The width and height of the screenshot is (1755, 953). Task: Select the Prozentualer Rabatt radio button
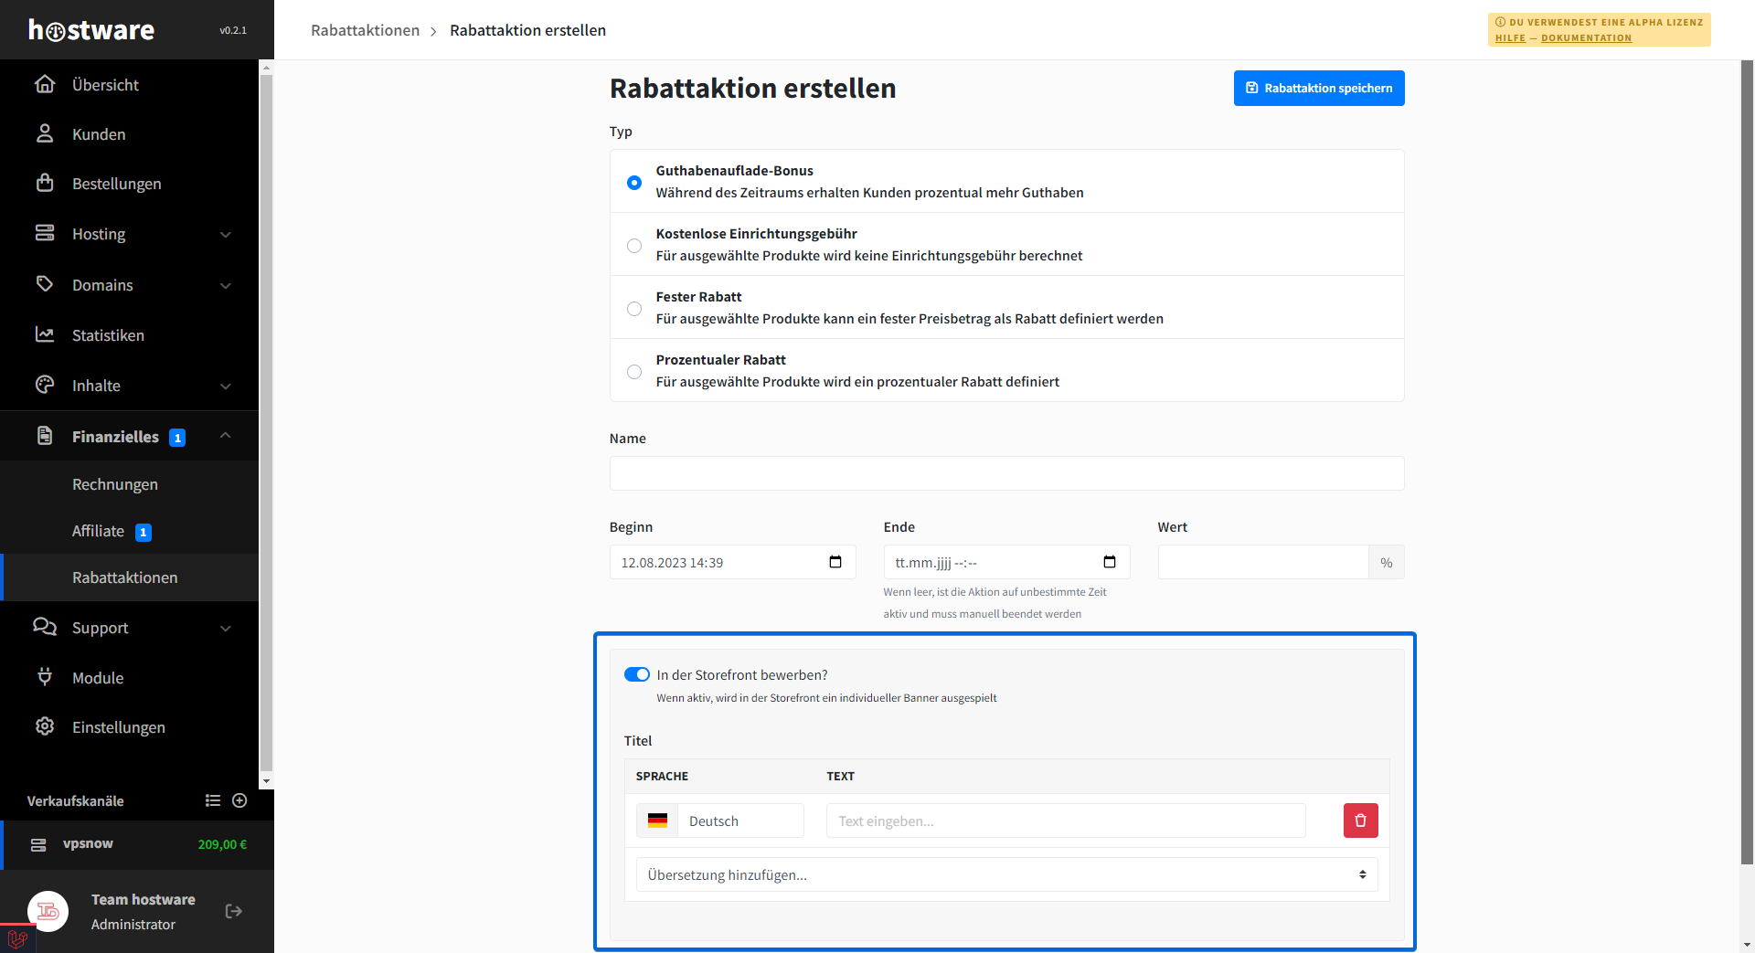(634, 371)
